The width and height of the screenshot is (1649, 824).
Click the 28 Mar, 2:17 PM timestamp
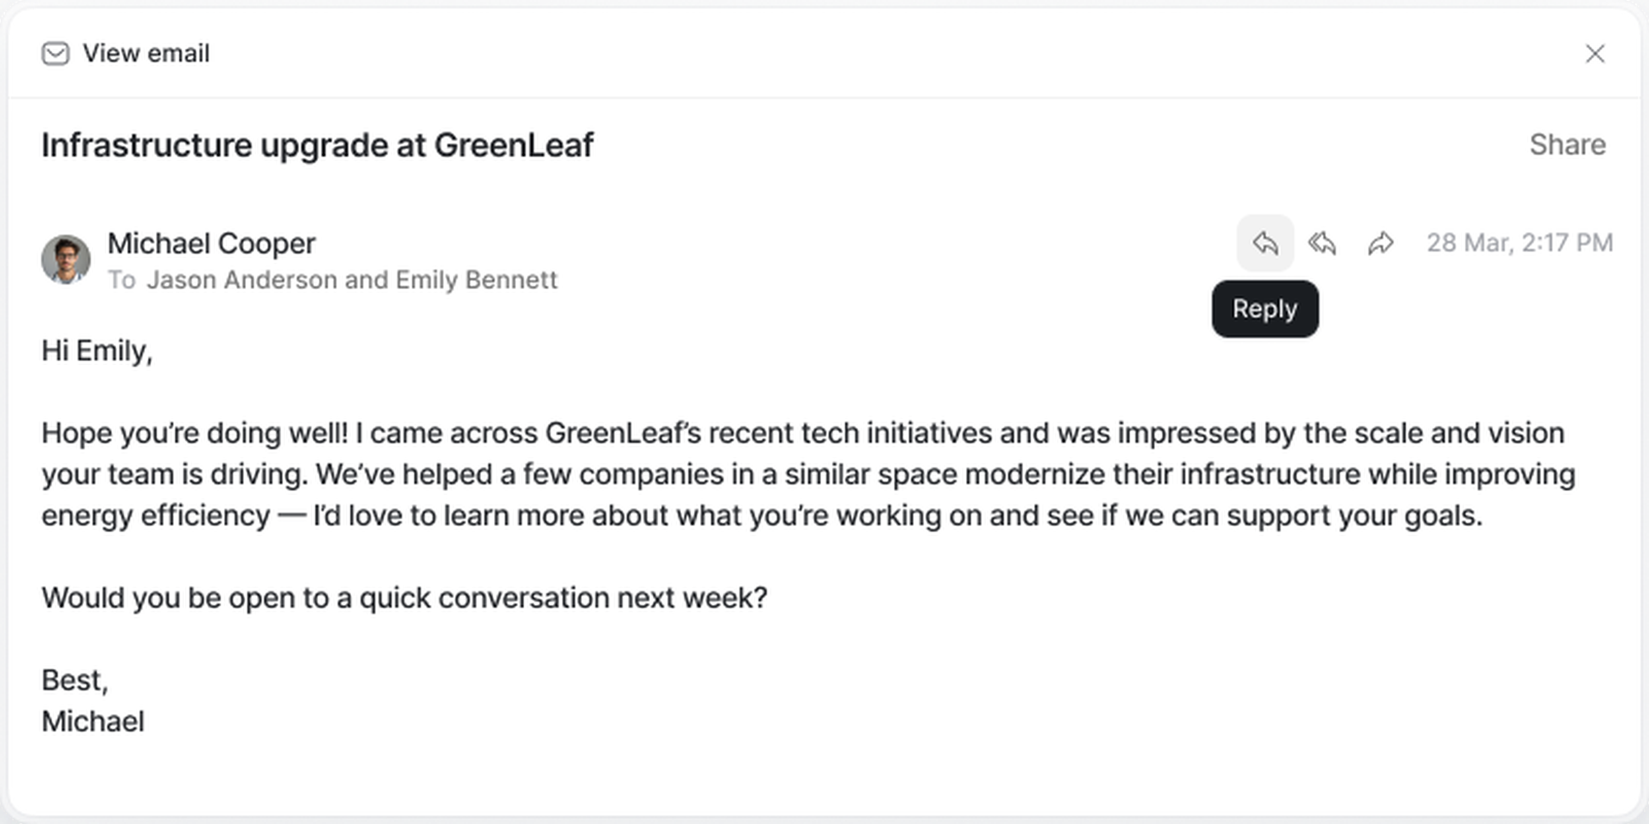[1520, 243]
